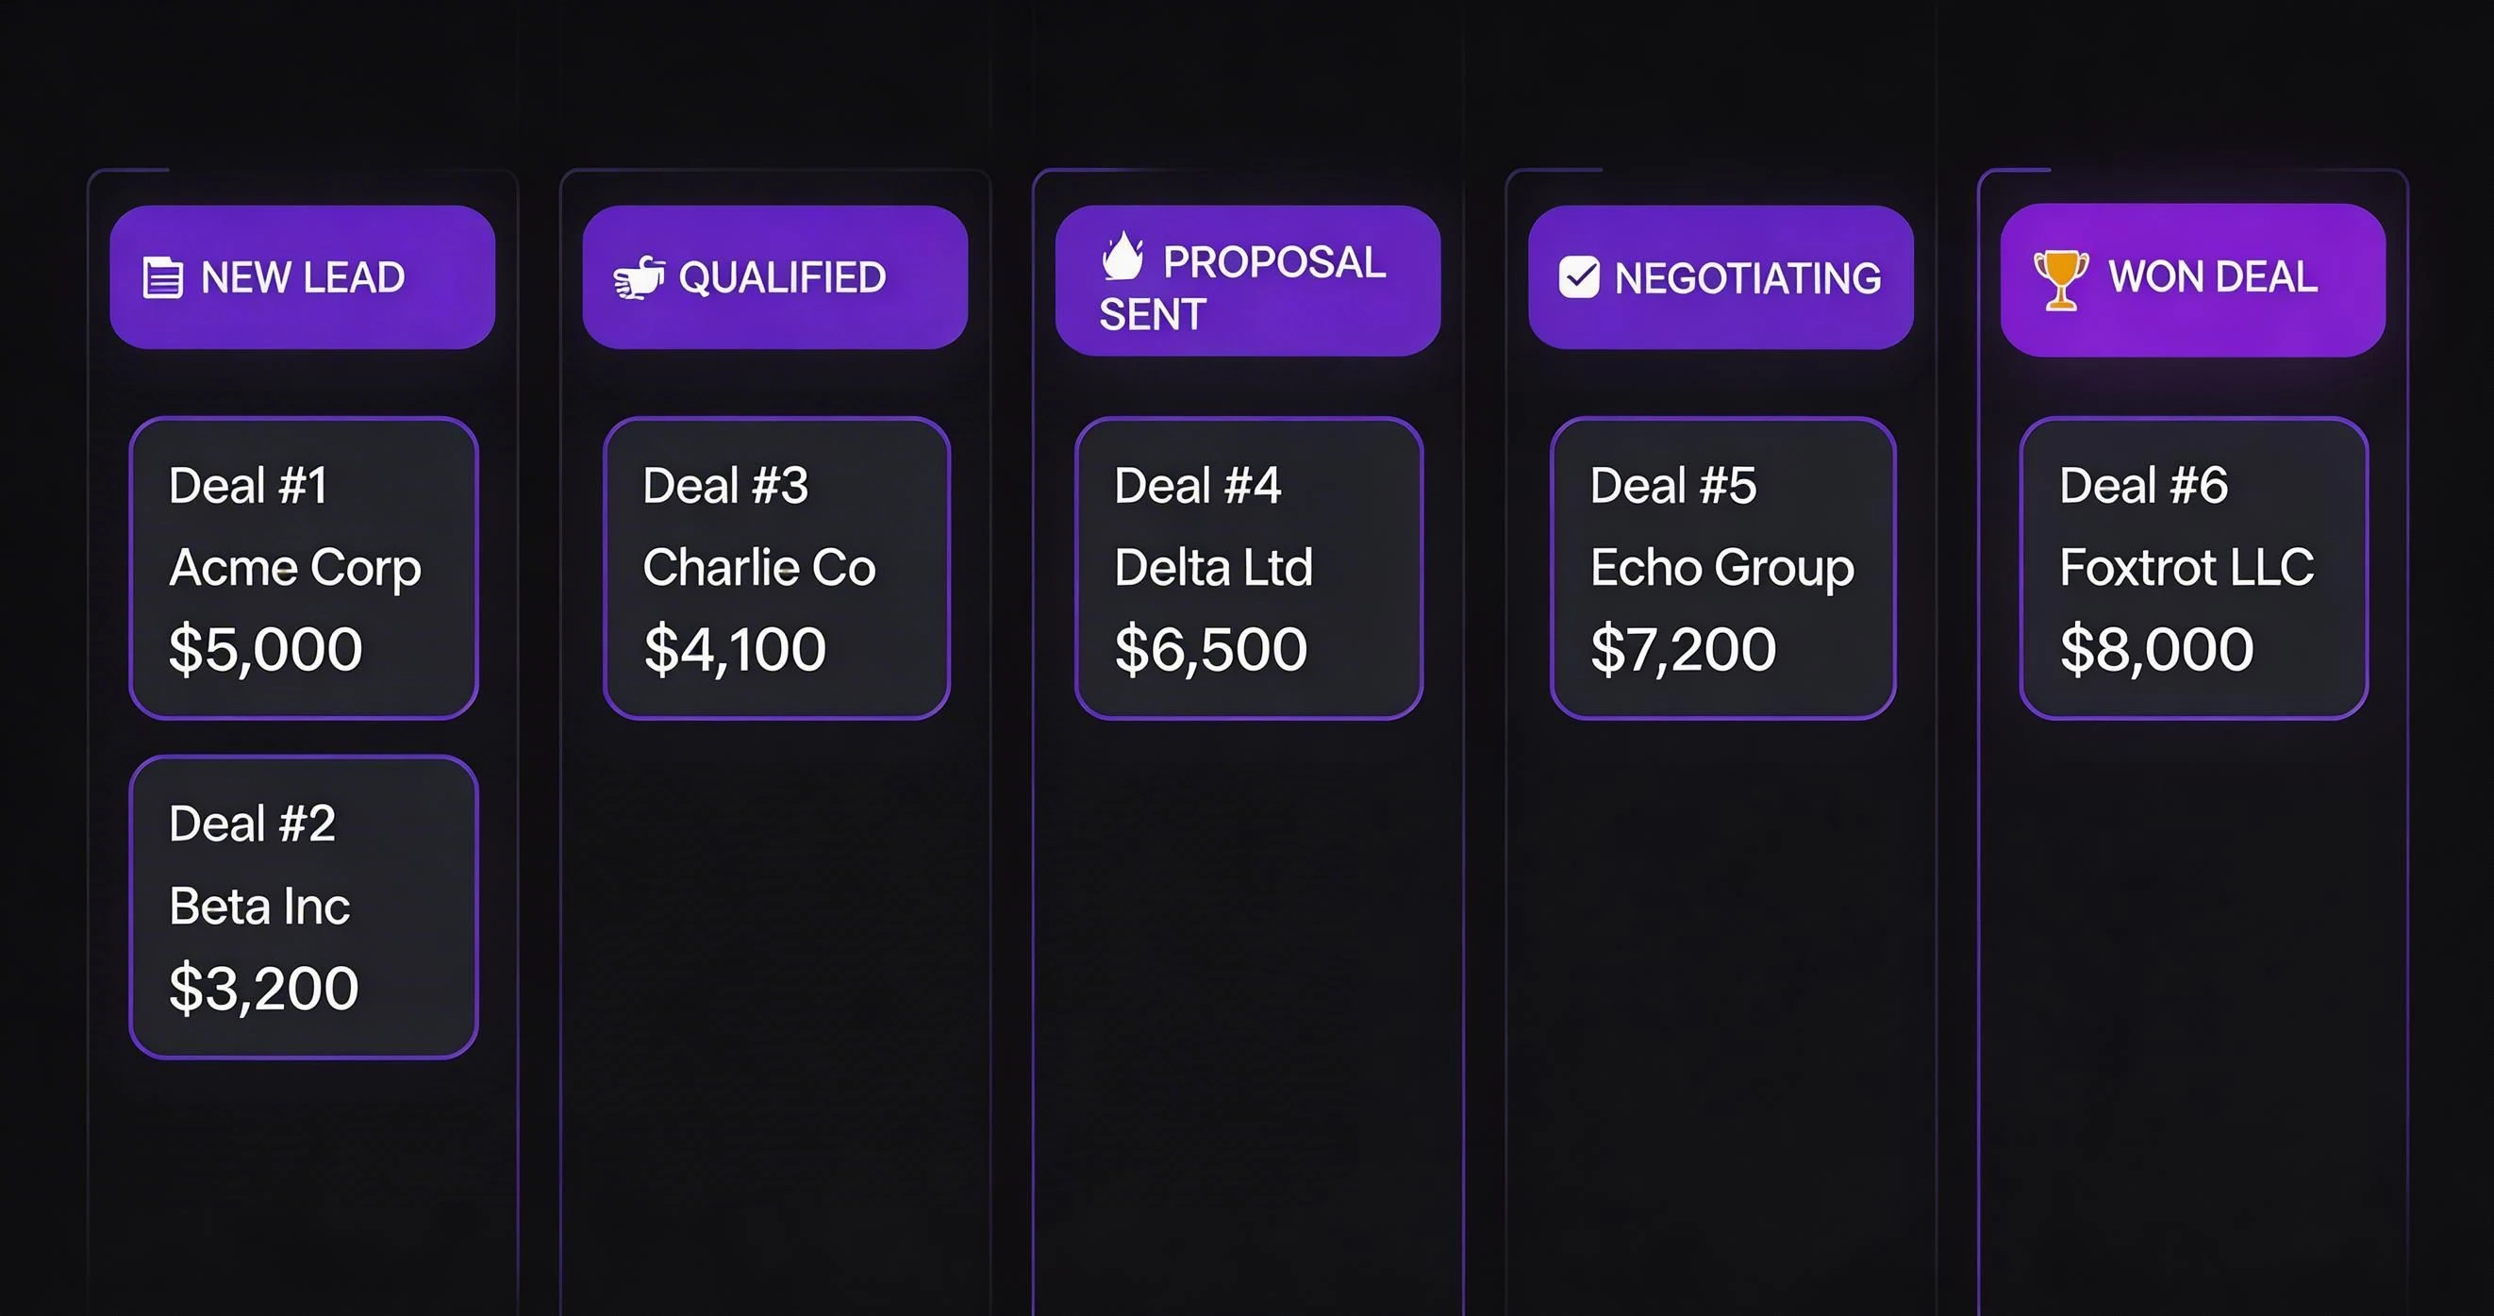The image size is (2494, 1316).
Task: Open the NEGOTIATING stage header
Action: (x=1721, y=278)
